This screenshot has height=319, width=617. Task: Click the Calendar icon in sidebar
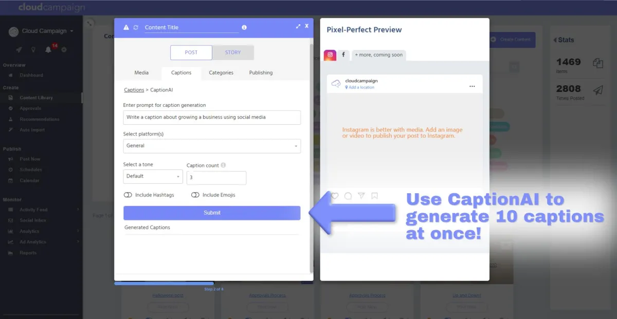click(x=10, y=181)
